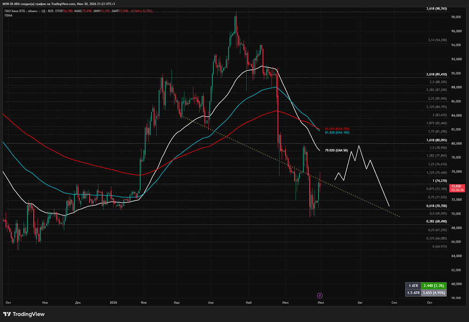Open the TradingView logo at bottom left

(23, 314)
